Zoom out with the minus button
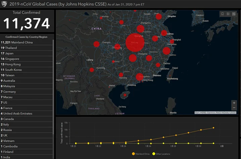241x159 pixels. coord(234,108)
